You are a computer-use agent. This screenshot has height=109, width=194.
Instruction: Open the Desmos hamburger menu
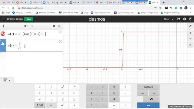pos(3,19)
